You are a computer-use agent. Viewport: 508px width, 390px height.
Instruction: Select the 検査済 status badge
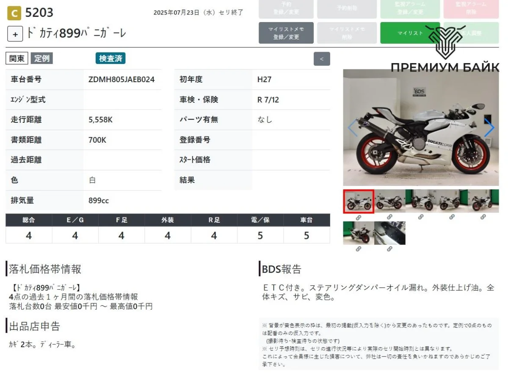tap(110, 59)
